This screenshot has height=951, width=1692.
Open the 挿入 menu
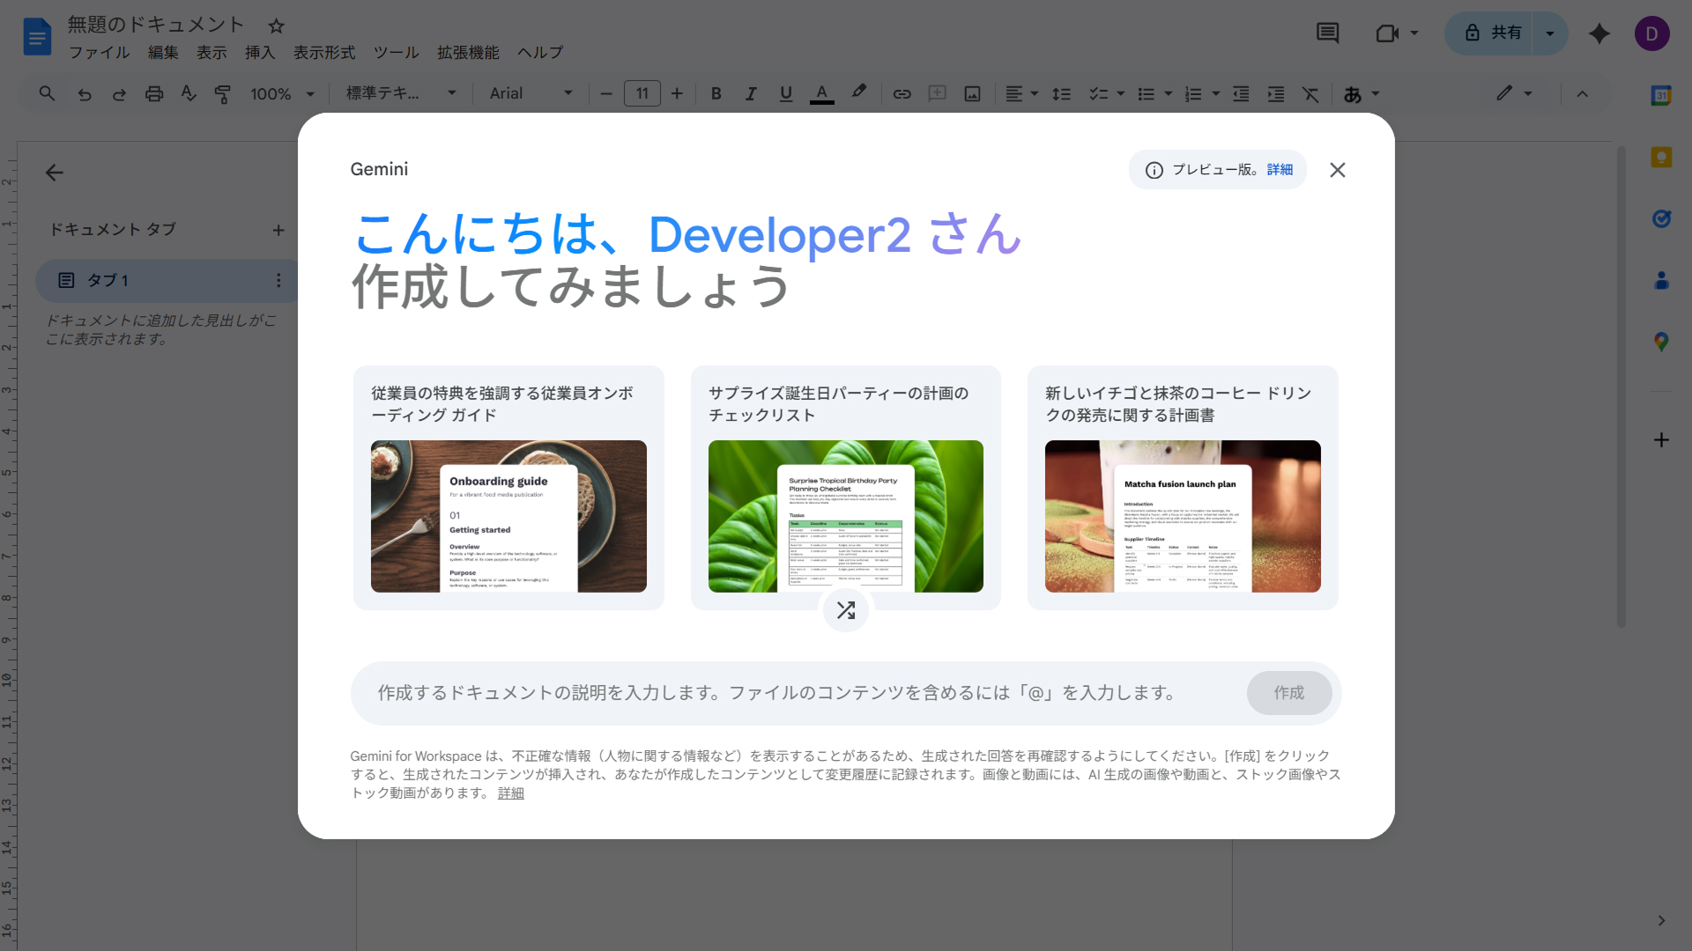(260, 53)
